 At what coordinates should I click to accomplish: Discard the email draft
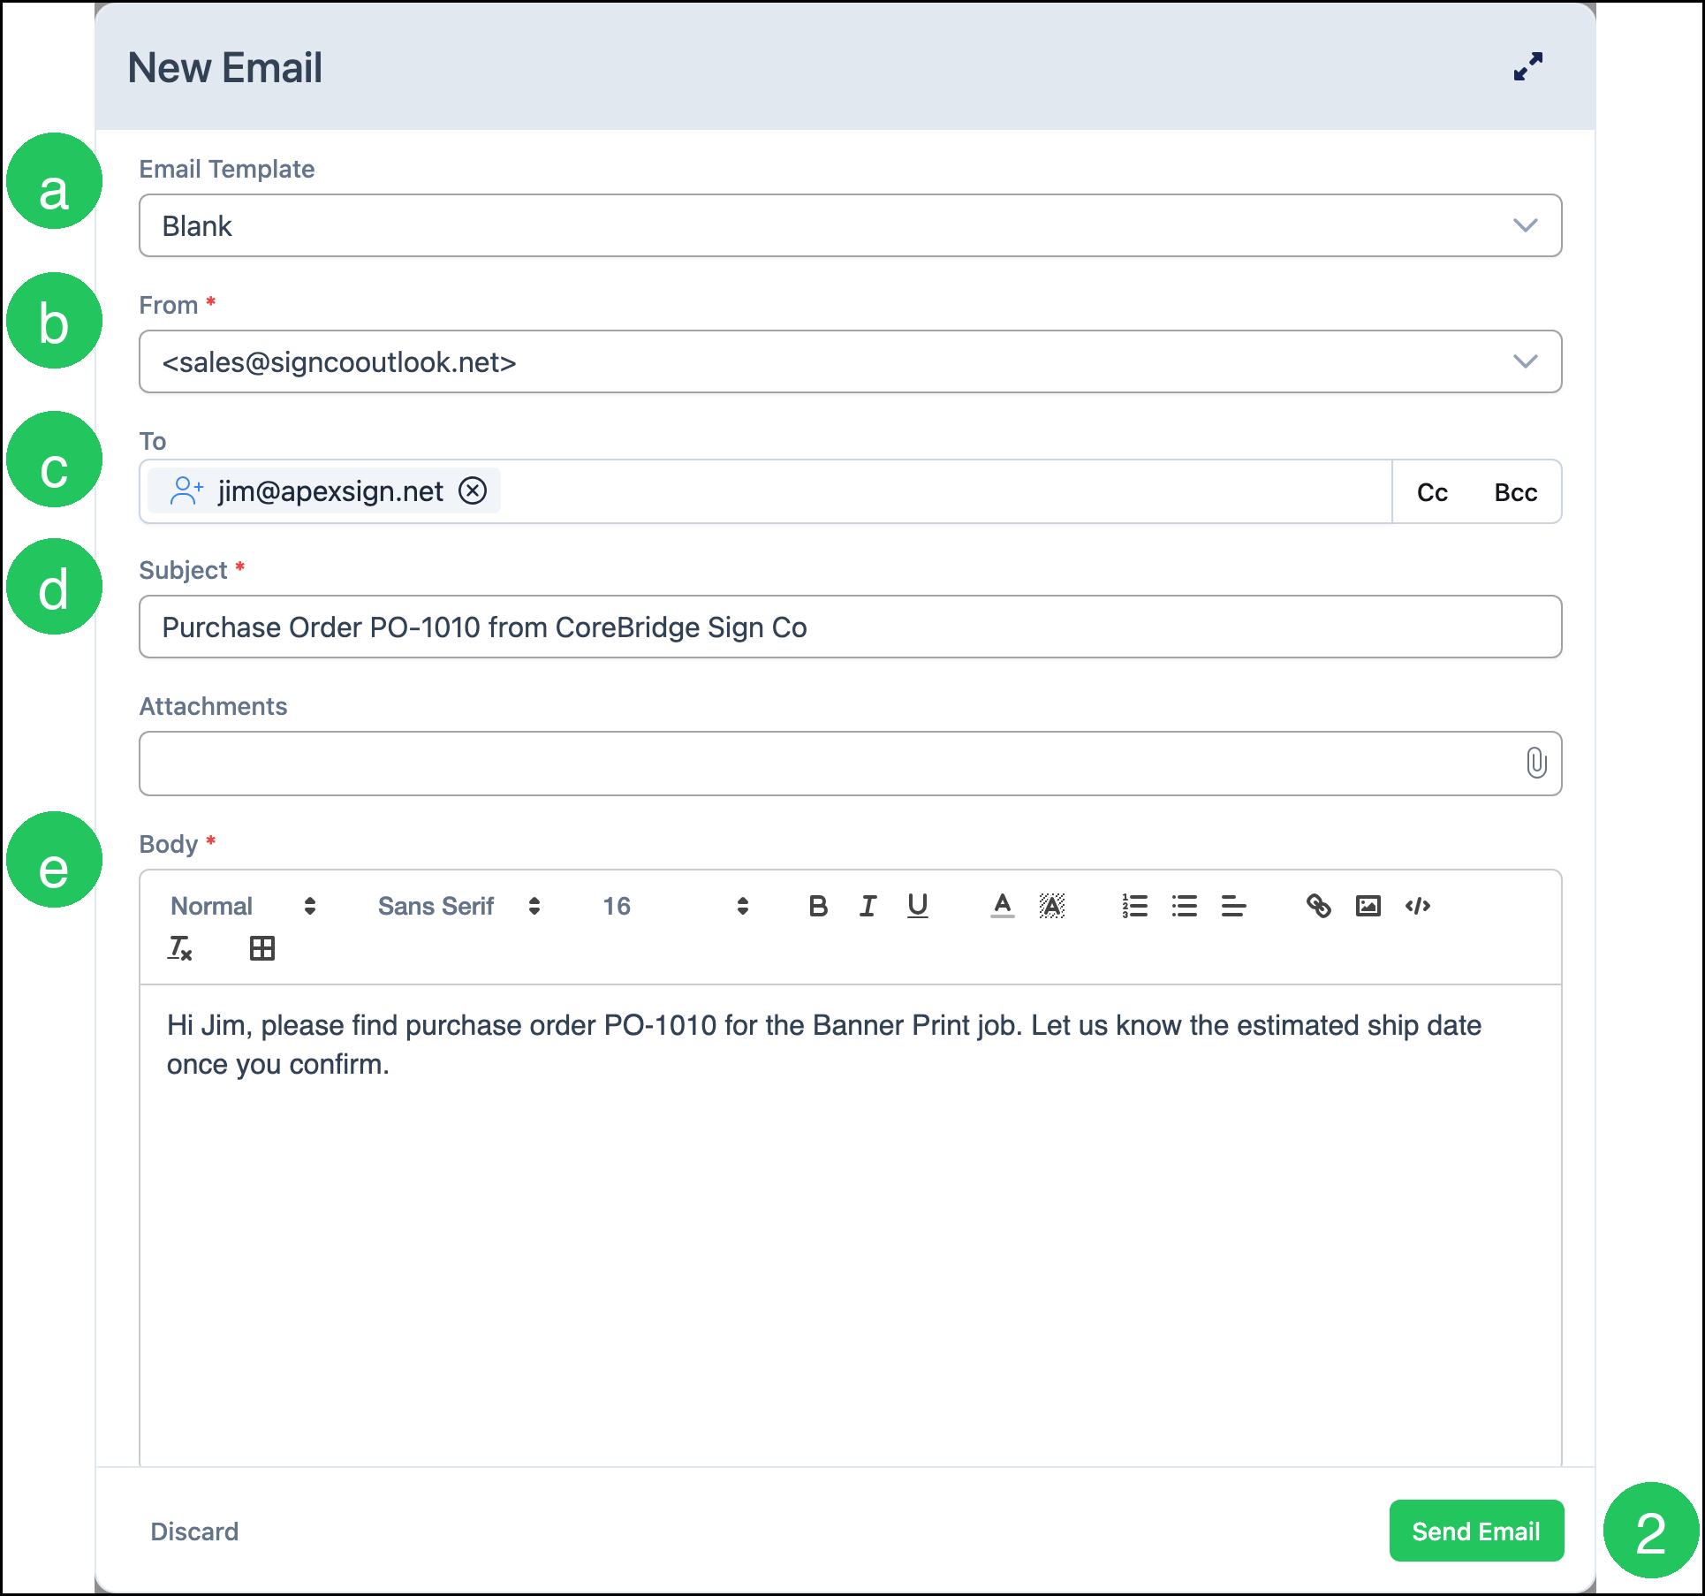coord(194,1531)
